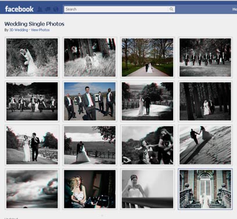Open the bride on mansion steps photo
Screen dimensions: 237x219
point(205,189)
